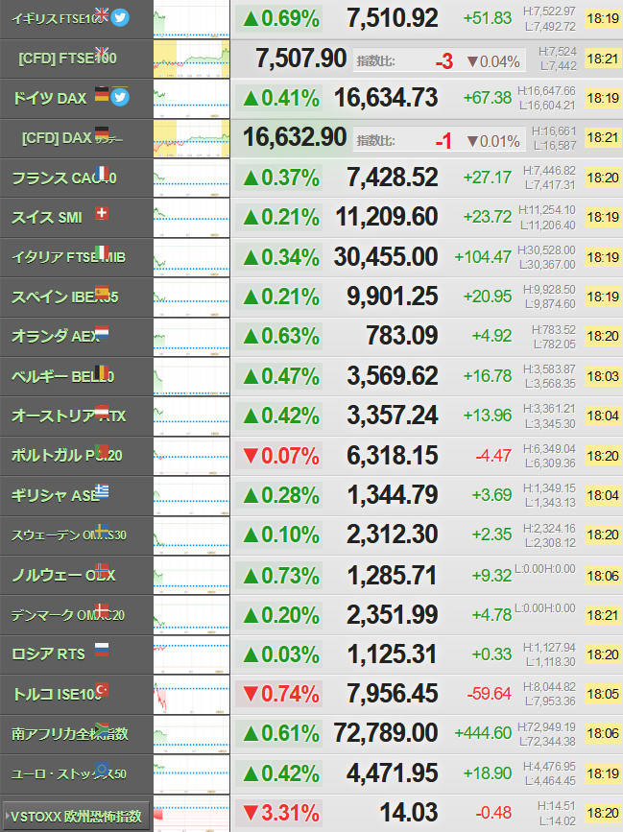
Task: Click the Twitter icon beside イギリスFTSE100
Action: pyautogui.click(x=120, y=17)
